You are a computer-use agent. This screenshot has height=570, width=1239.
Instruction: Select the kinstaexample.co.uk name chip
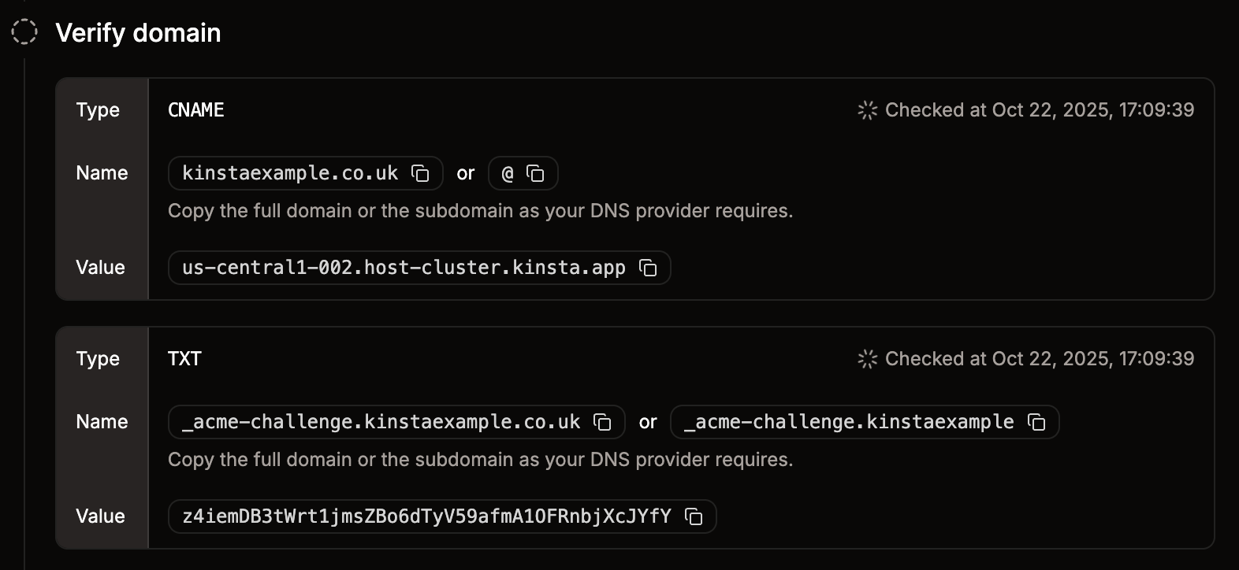(290, 173)
